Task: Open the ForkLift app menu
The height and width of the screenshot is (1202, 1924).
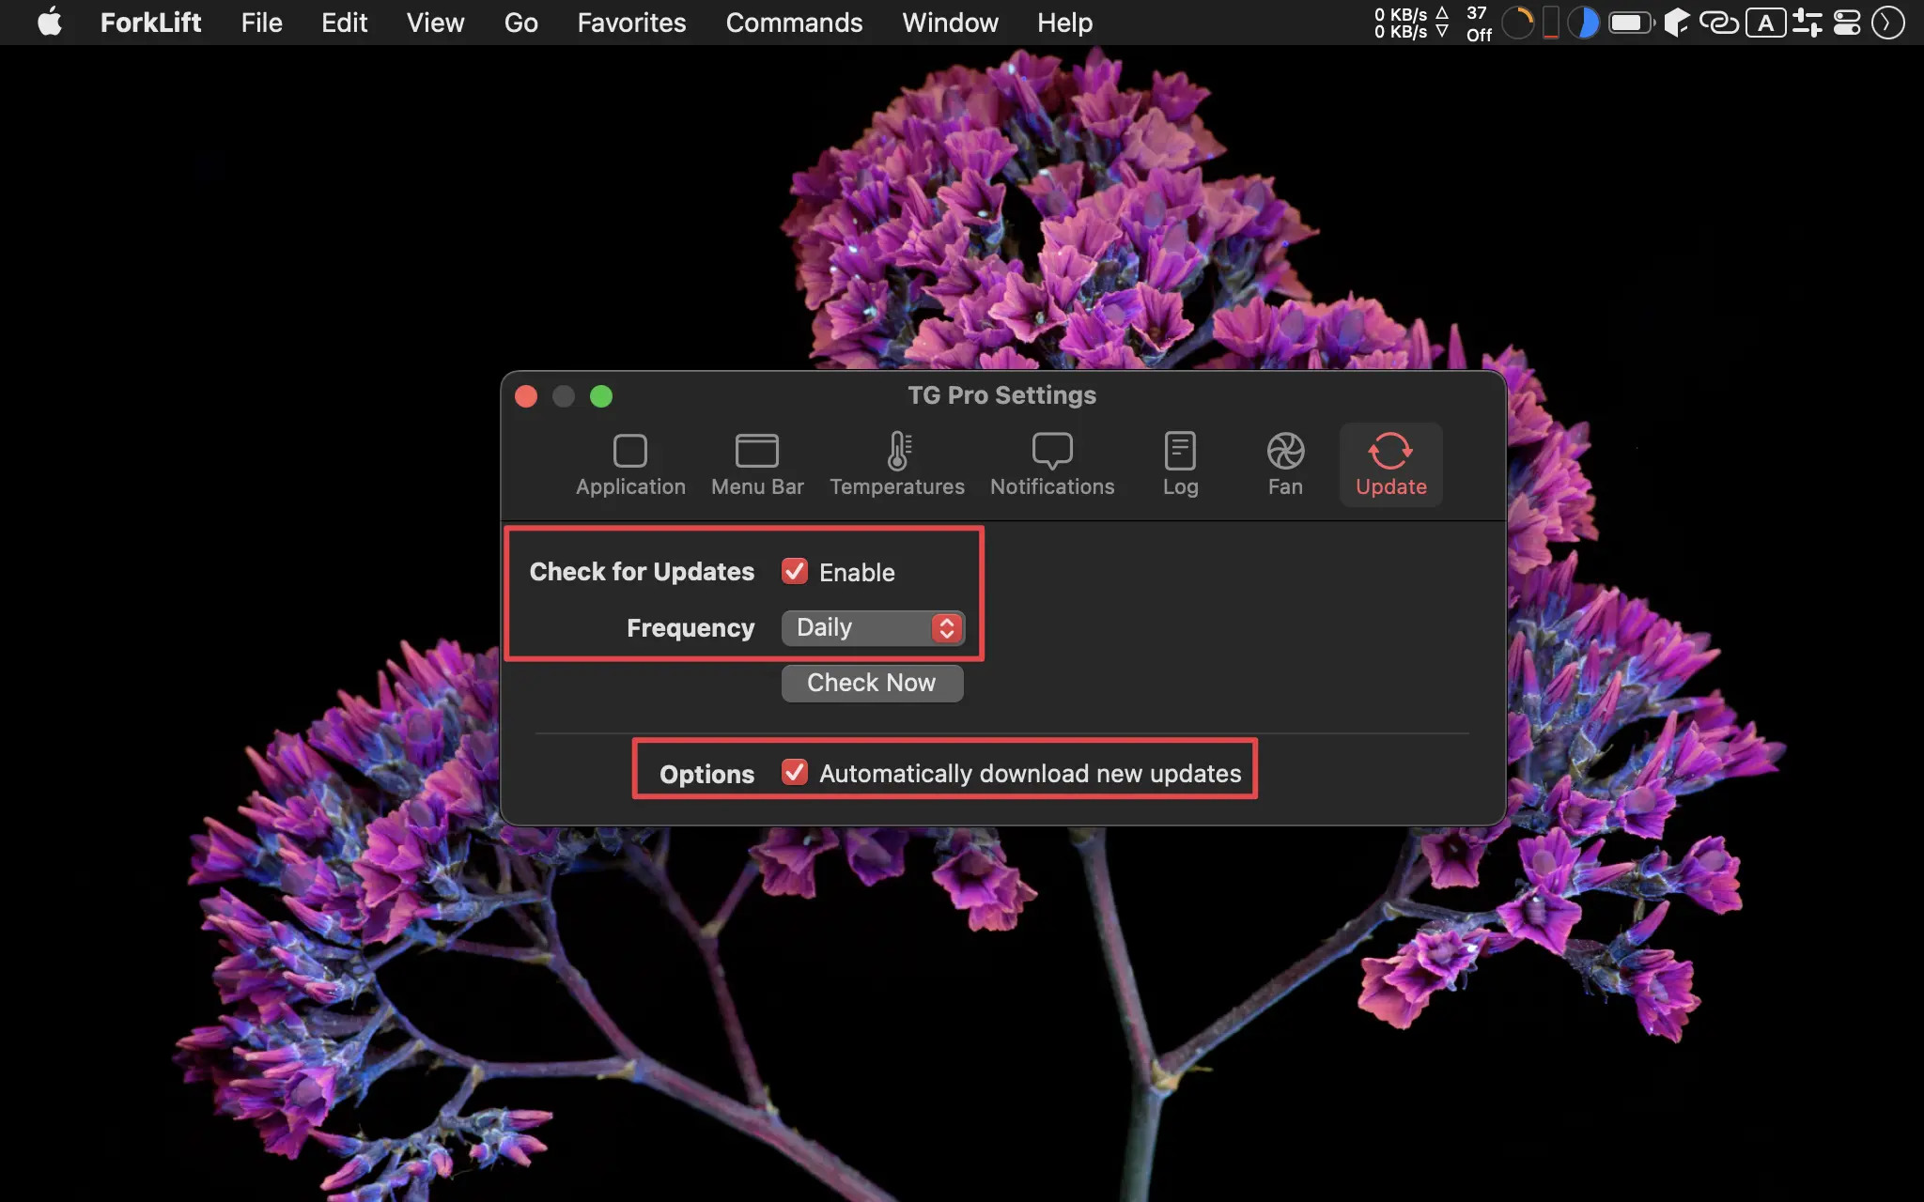Action: (150, 23)
